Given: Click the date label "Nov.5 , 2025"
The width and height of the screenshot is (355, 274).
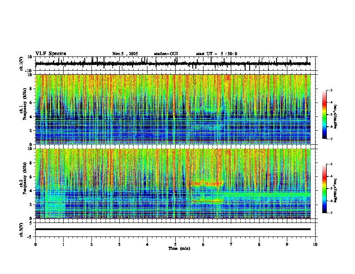Looking at the screenshot, I should tap(125, 54).
